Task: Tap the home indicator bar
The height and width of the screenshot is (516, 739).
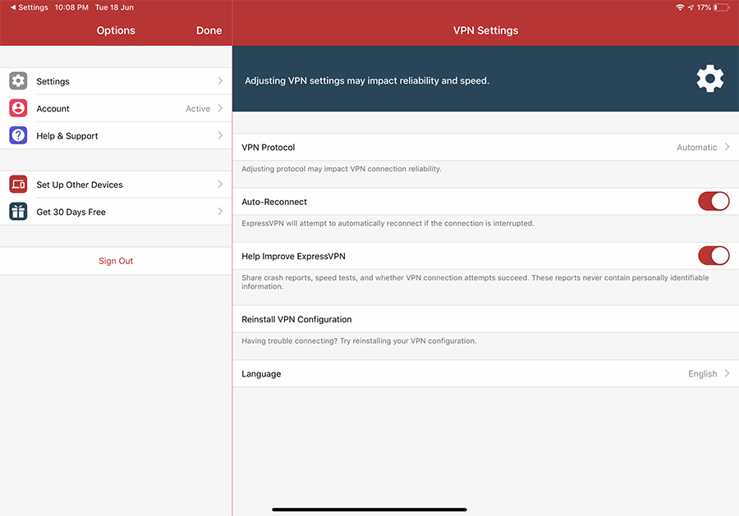Action: [369, 509]
